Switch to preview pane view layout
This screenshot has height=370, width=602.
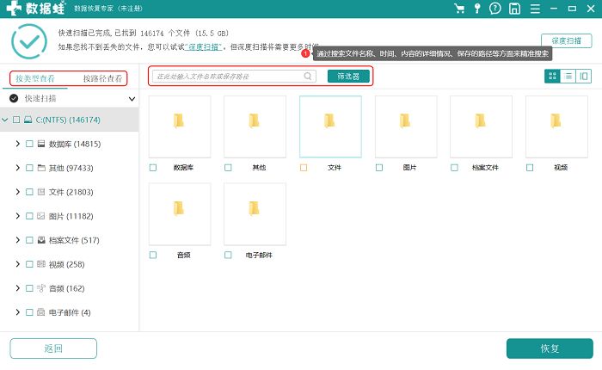[584, 76]
